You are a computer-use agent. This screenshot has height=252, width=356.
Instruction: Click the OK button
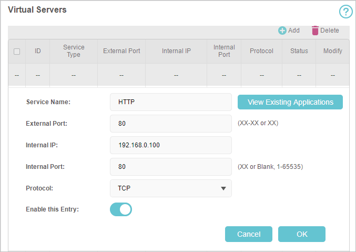pos(301,234)
